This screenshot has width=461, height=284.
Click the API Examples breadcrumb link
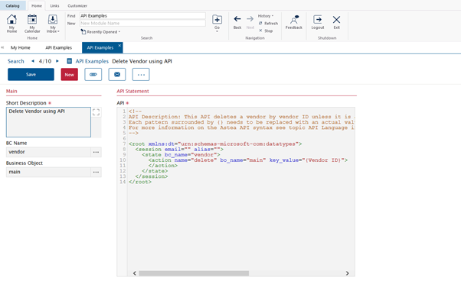[x=92, y=61]
